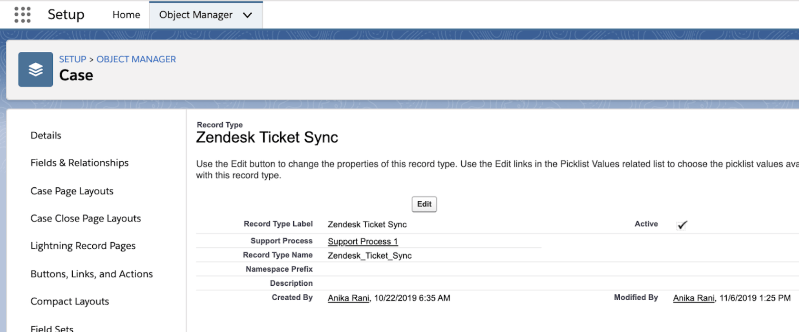
Task: Select Details in the sidebar
Action: [46, 135]
